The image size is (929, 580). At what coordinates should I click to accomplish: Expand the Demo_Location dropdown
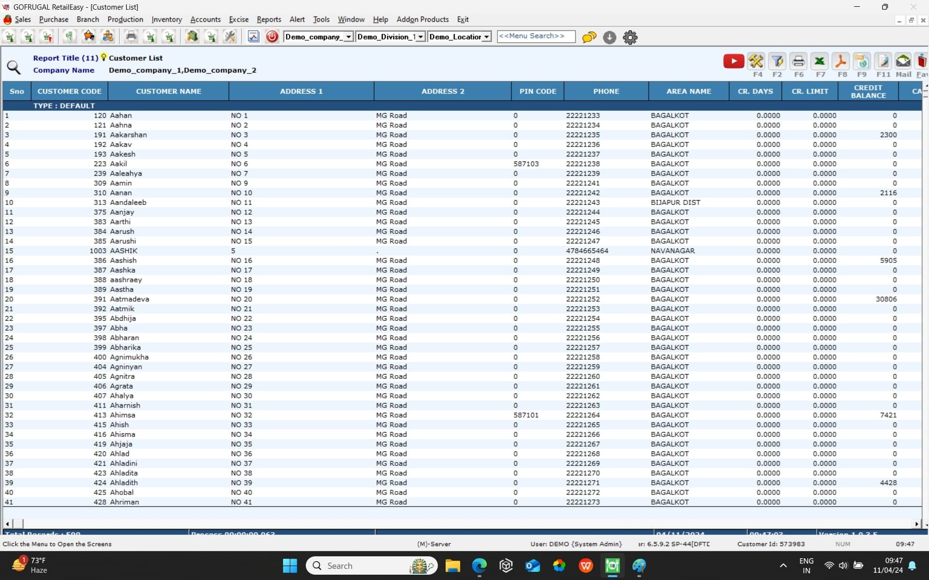(486, 37)
